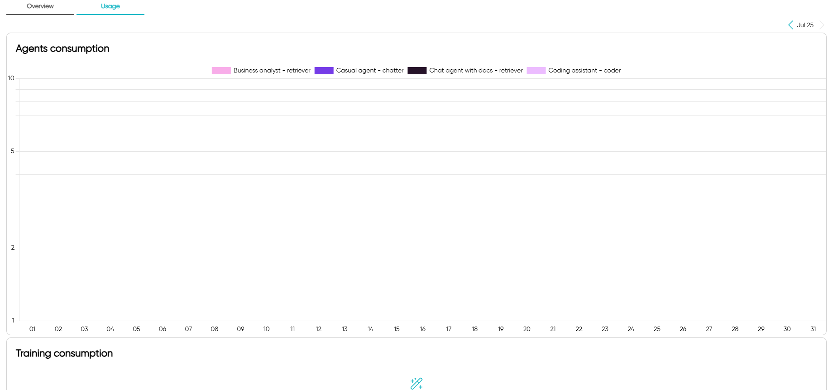Screen dimensions: 833x390
Task: Click day 15 on the x-axis
Action: point(397,329)
